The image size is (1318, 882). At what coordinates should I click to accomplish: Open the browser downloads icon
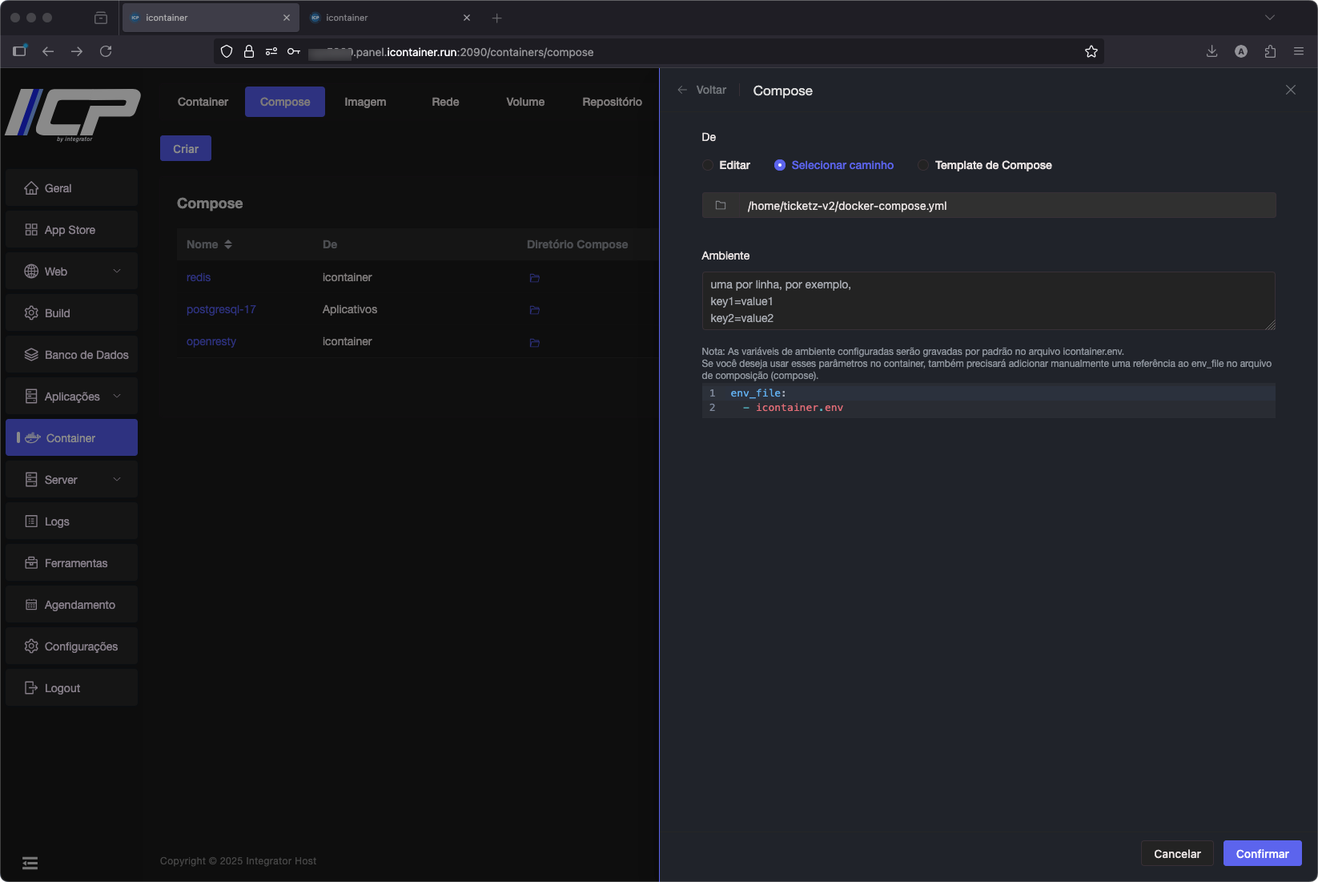click(1212, 52)
